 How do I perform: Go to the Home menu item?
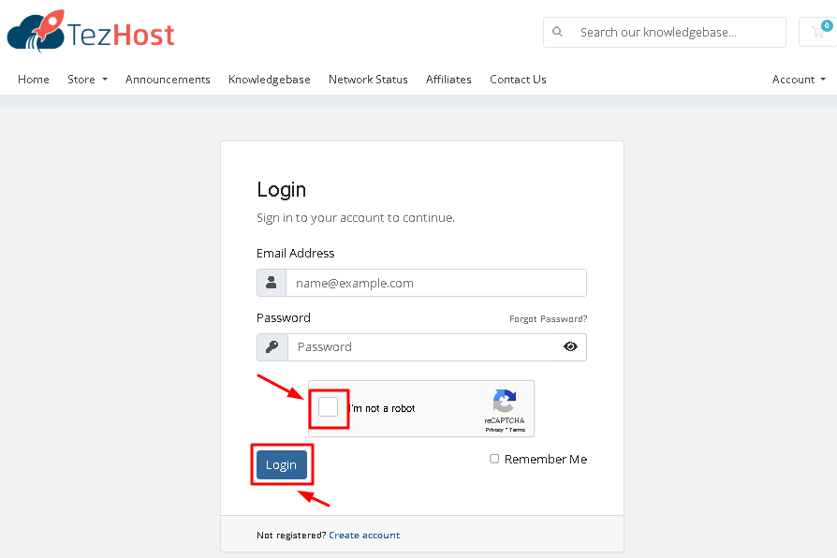[34, 80]
